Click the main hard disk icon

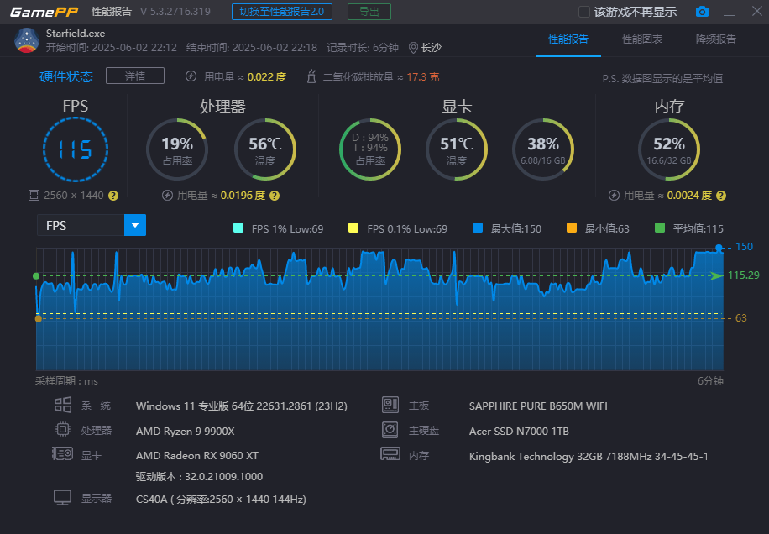(x=390, y=430)
